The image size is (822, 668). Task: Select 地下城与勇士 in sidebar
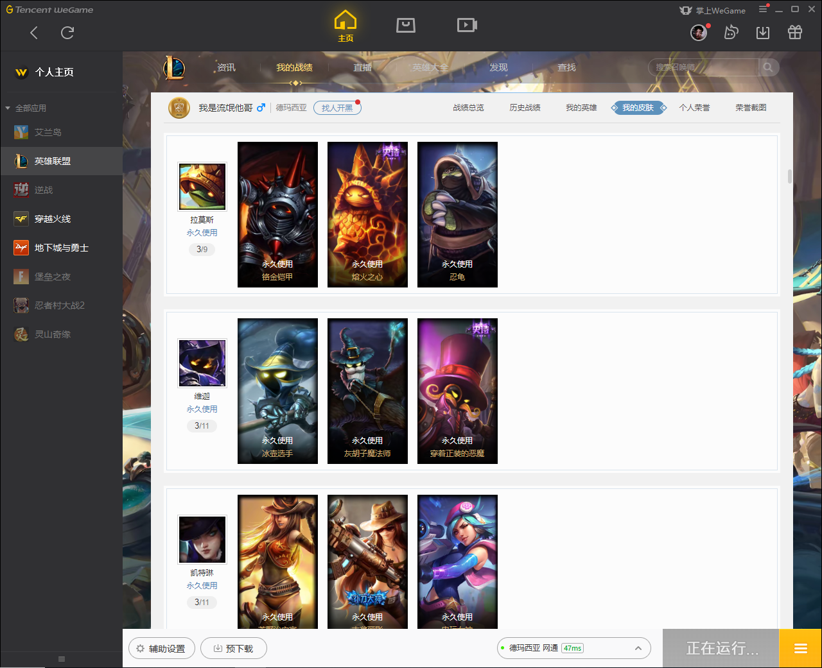tap(62, 248)
